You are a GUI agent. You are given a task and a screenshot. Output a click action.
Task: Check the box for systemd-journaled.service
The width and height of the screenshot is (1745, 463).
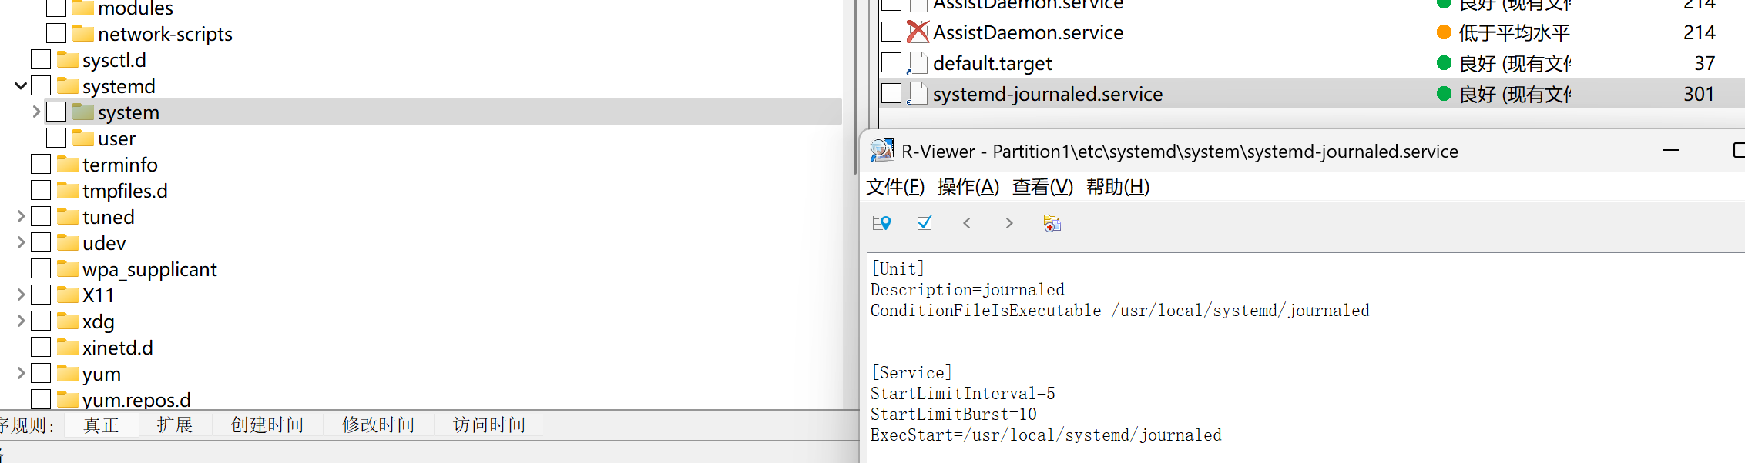891,94
